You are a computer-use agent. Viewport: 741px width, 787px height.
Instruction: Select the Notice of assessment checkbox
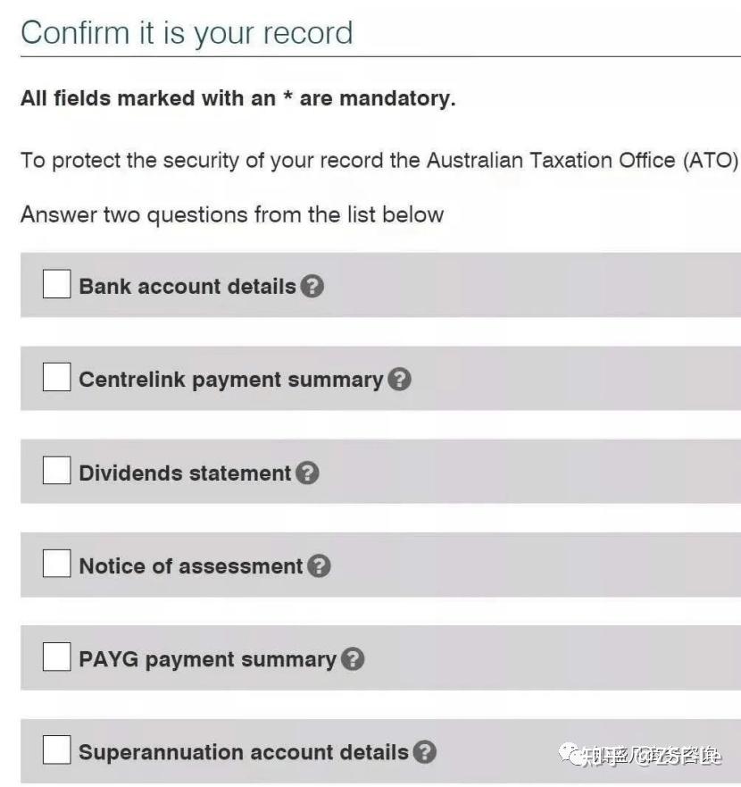click(57, 565)
